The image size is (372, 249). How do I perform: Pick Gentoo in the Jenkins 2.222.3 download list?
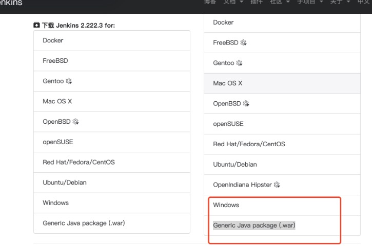tap(112, 81)
